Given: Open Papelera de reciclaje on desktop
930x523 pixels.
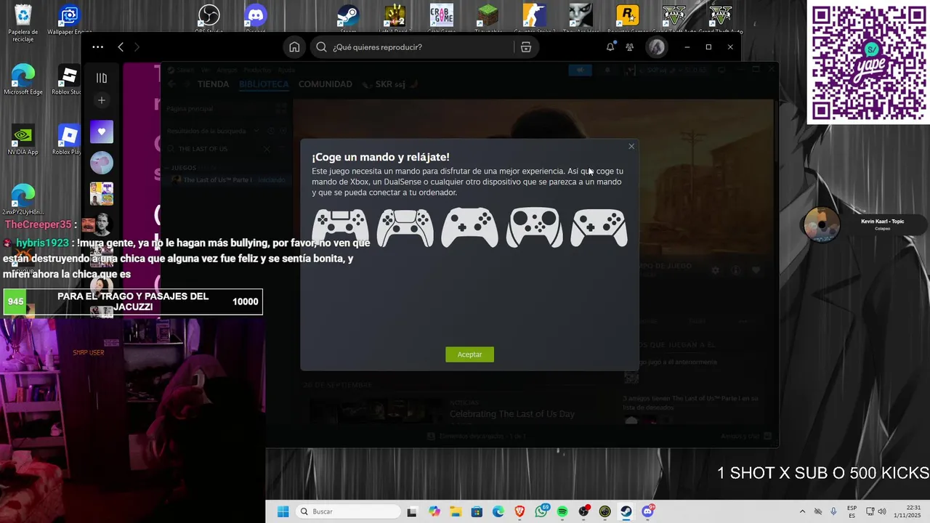Looking at the screenshot, I should coord(23,23).
